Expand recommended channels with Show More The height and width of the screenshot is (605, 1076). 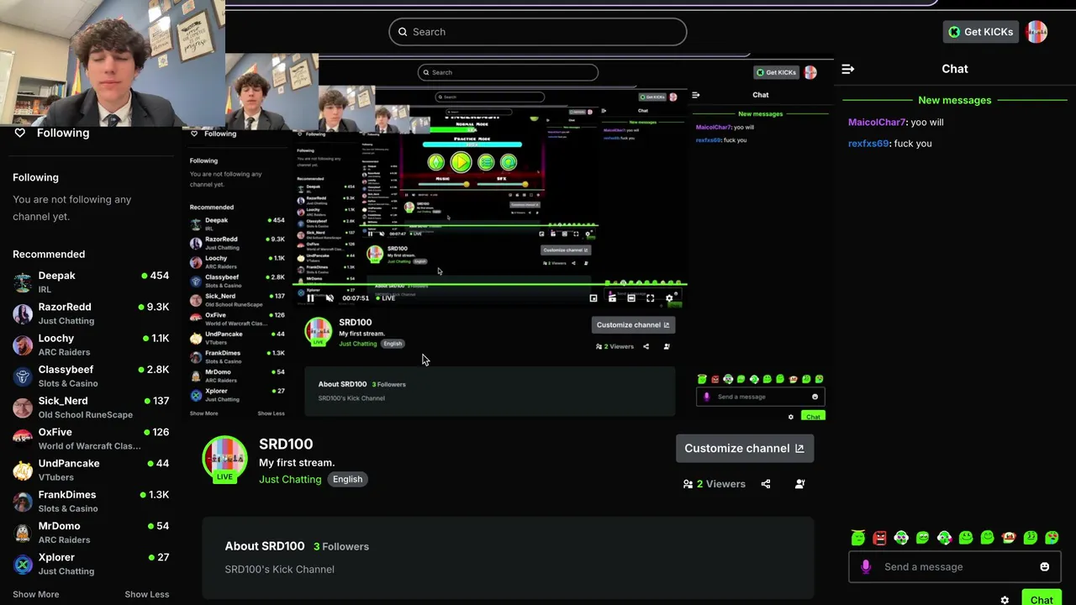coord(36,594)
